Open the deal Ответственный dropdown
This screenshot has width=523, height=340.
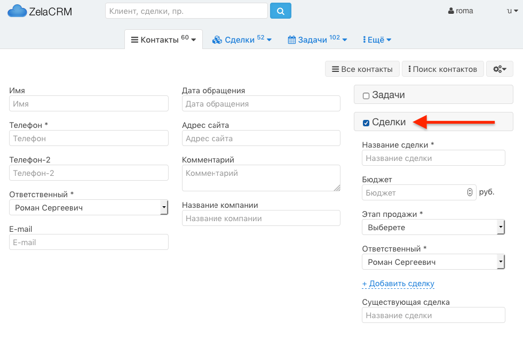point(433,262)
